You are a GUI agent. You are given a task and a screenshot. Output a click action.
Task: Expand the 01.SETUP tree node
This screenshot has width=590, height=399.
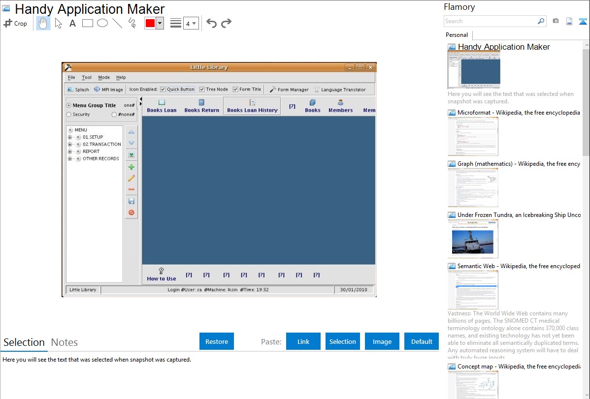pos(69,137)
